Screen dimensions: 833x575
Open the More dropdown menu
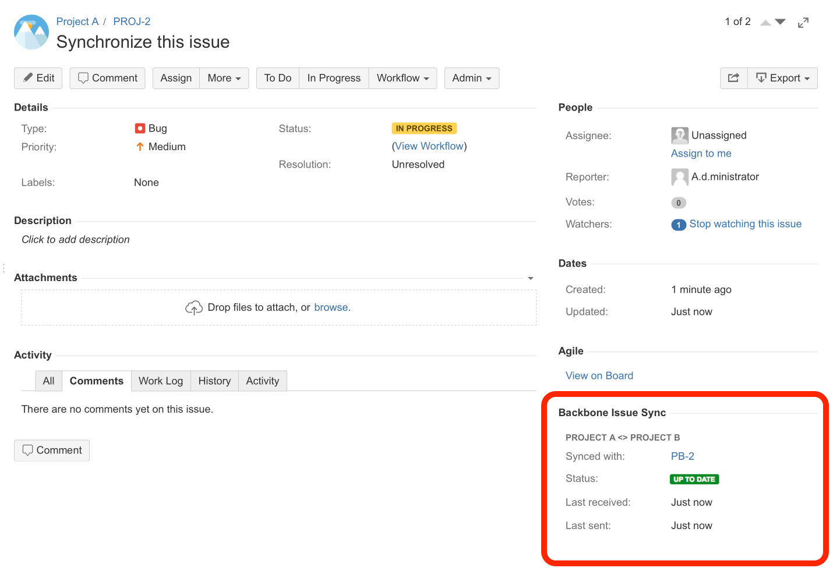coord(224,78)
